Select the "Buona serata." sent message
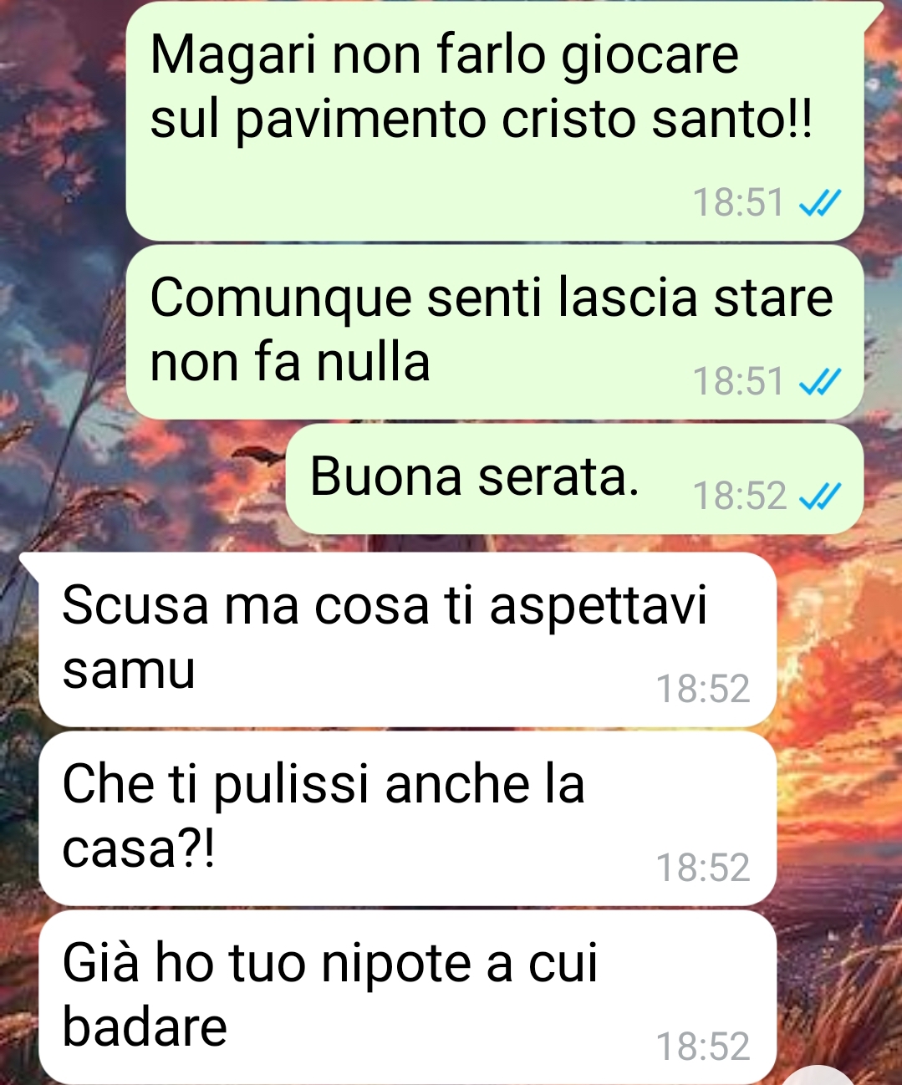This screenshot has height=1085, width=902. [x=575, y=479]
